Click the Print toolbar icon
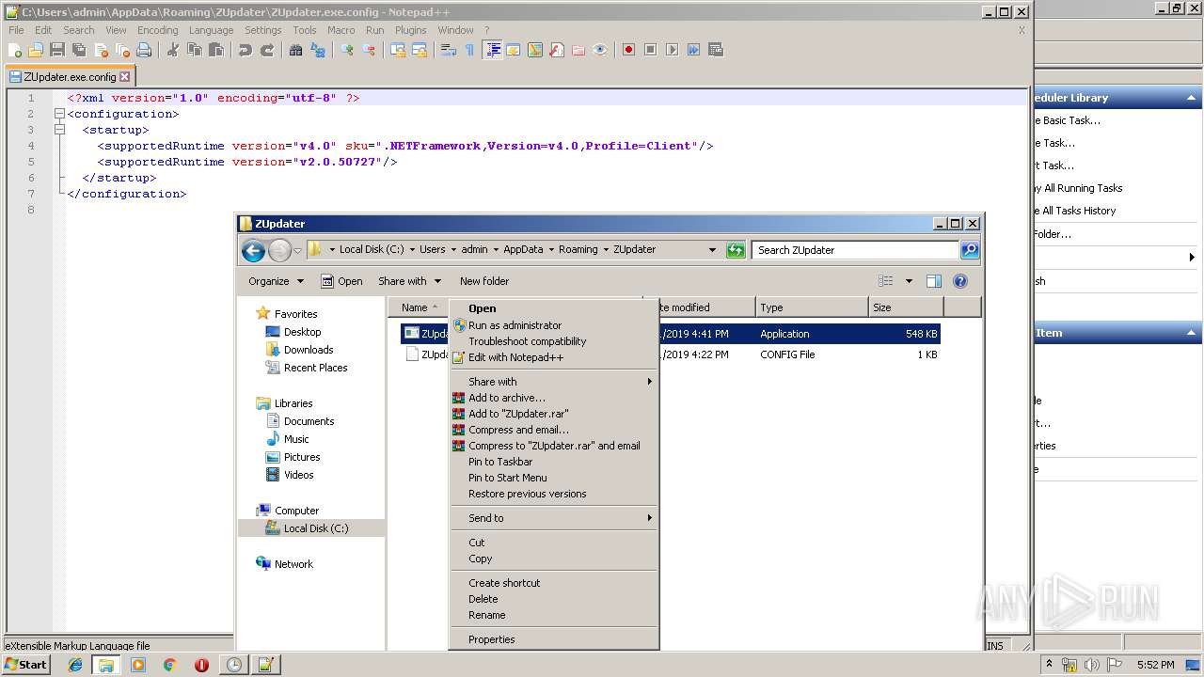1204x677 pixels. click(x=143, y=50)
